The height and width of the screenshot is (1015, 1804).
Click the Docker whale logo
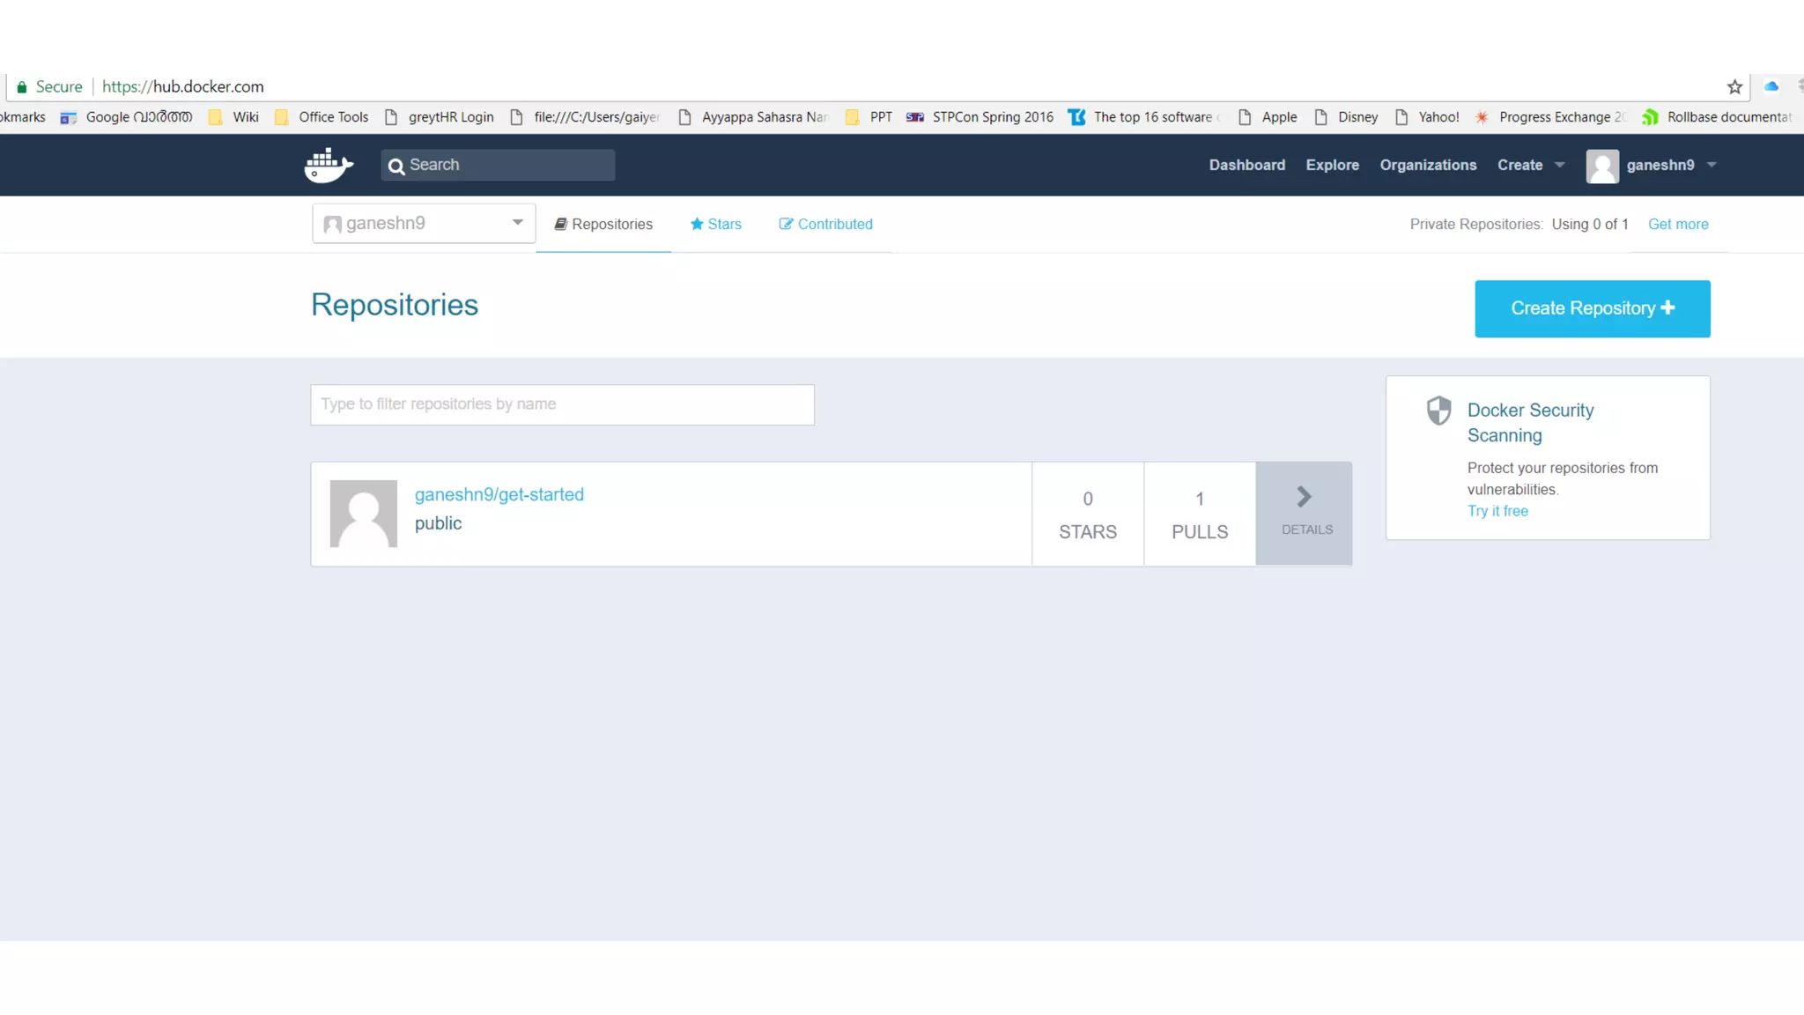coord(329,165)
